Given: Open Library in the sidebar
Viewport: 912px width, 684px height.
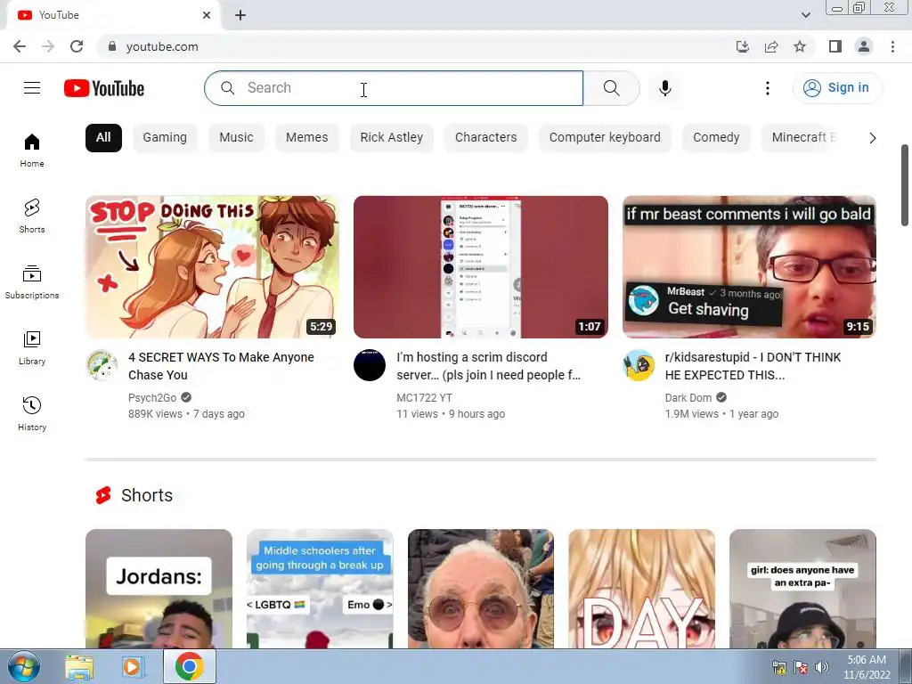Looking at the screenshot, I should click(x=32, y=348).
